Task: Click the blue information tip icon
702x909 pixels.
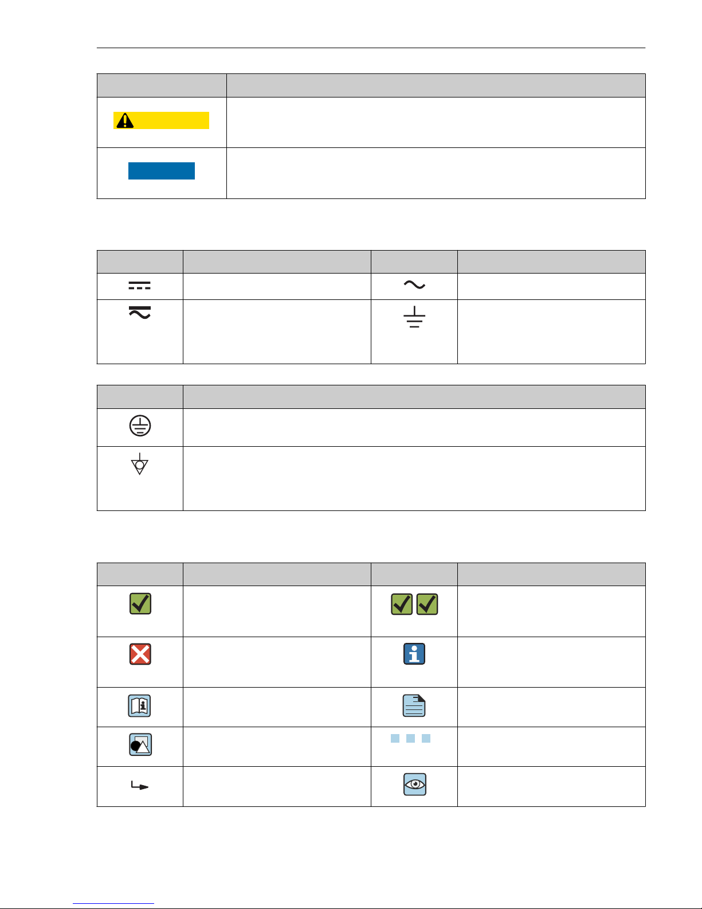Action: point(414,654)
